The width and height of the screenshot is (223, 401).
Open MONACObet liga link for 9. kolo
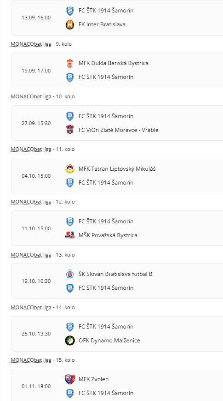point(31,44)
